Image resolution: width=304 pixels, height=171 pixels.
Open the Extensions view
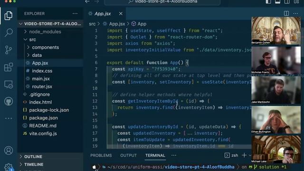point(9,67)
